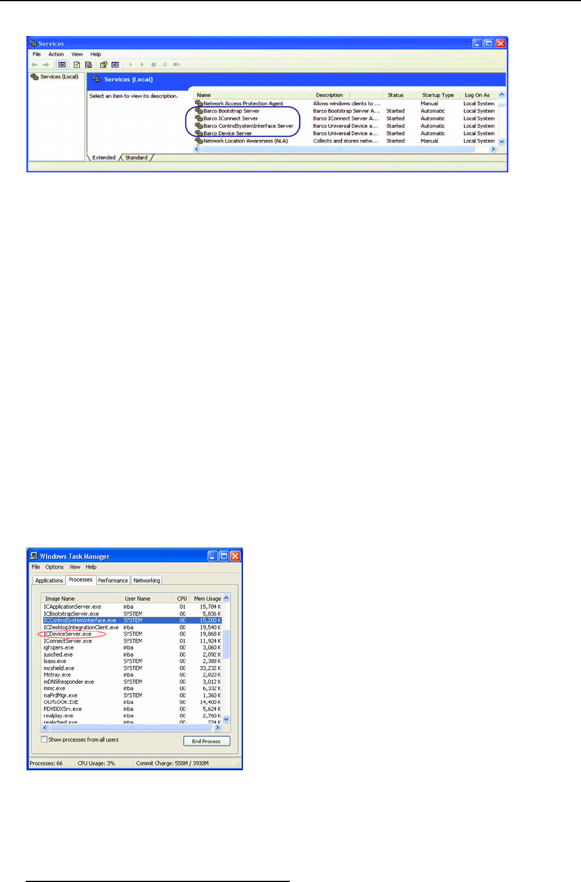Open Options menu in Task Manager
Viewport: 581px width, 882px height.
54,567
